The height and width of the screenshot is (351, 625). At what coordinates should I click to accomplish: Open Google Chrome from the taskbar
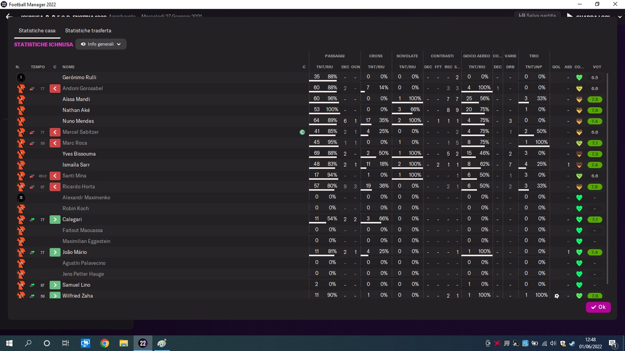[104, 343]
